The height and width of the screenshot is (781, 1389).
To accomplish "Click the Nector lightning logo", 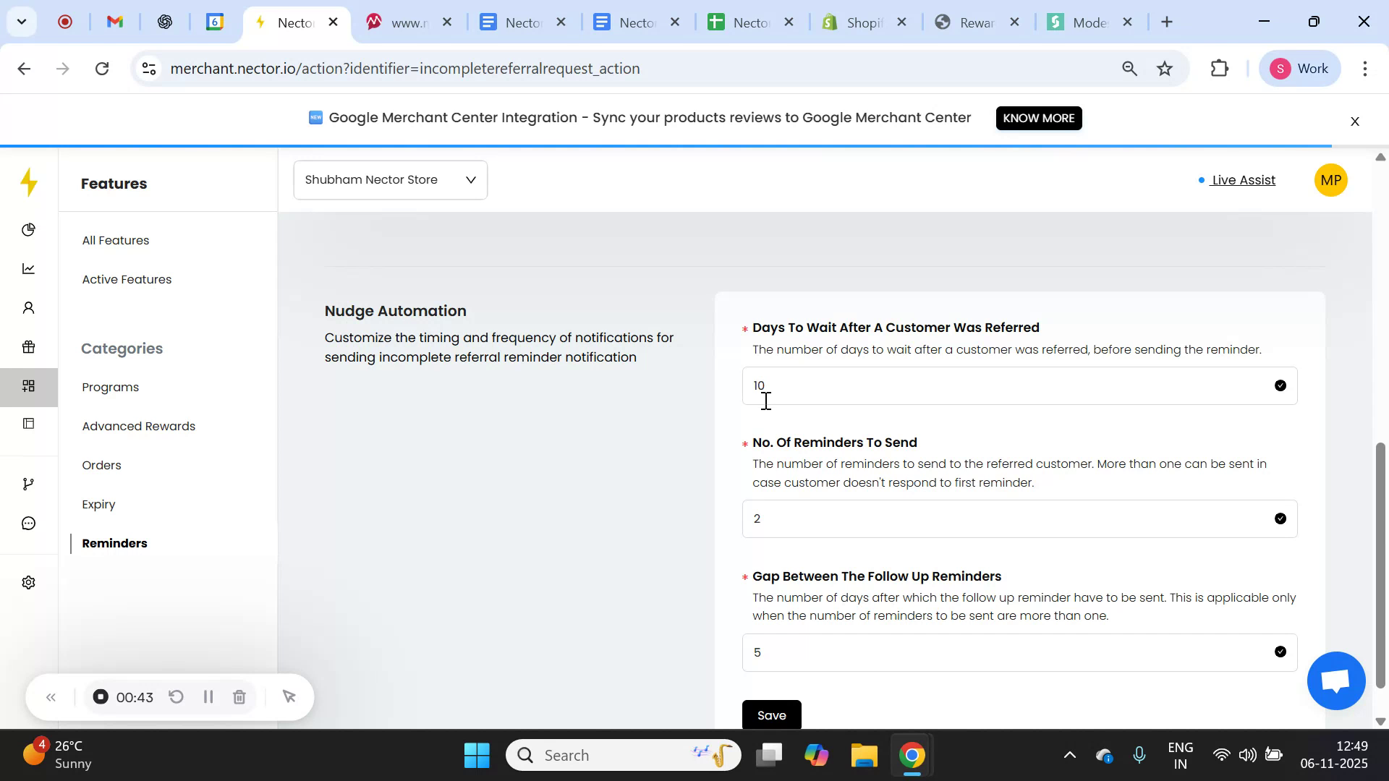I will coord(29,183).
